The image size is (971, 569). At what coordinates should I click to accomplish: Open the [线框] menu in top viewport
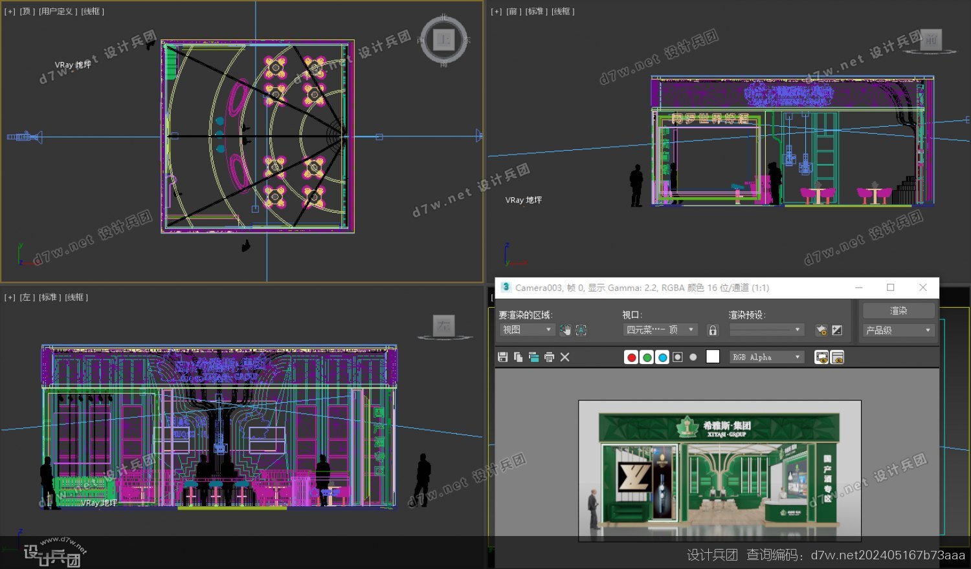click(x=93, y=12)
